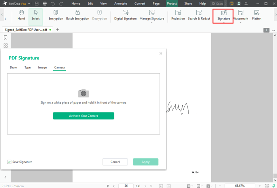The height and width of the screenshot is (188, 277).
Task: Open the shopping cart icon
Action: point(232,4)
